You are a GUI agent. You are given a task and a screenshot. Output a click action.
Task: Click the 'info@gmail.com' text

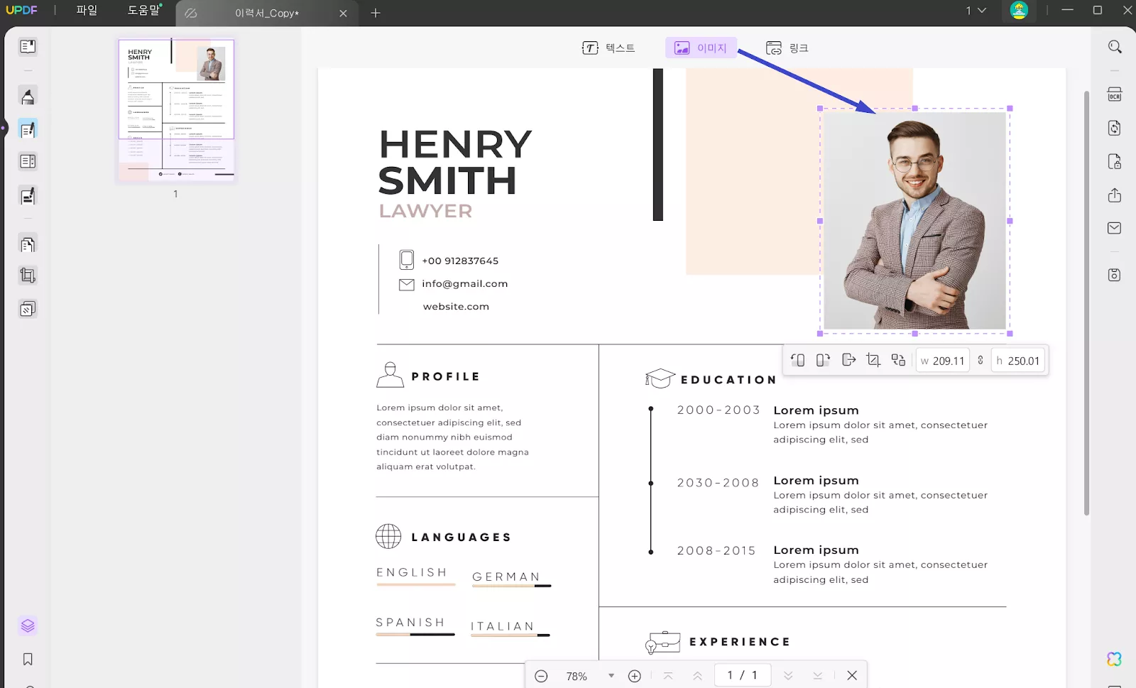point(464,283)
